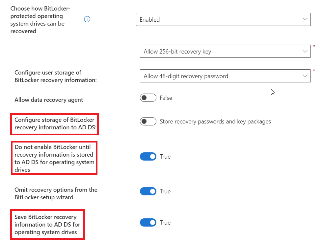Click chevron of the 48-digit recovery password dropdown
322x242 pixels.
click(305, 76)
